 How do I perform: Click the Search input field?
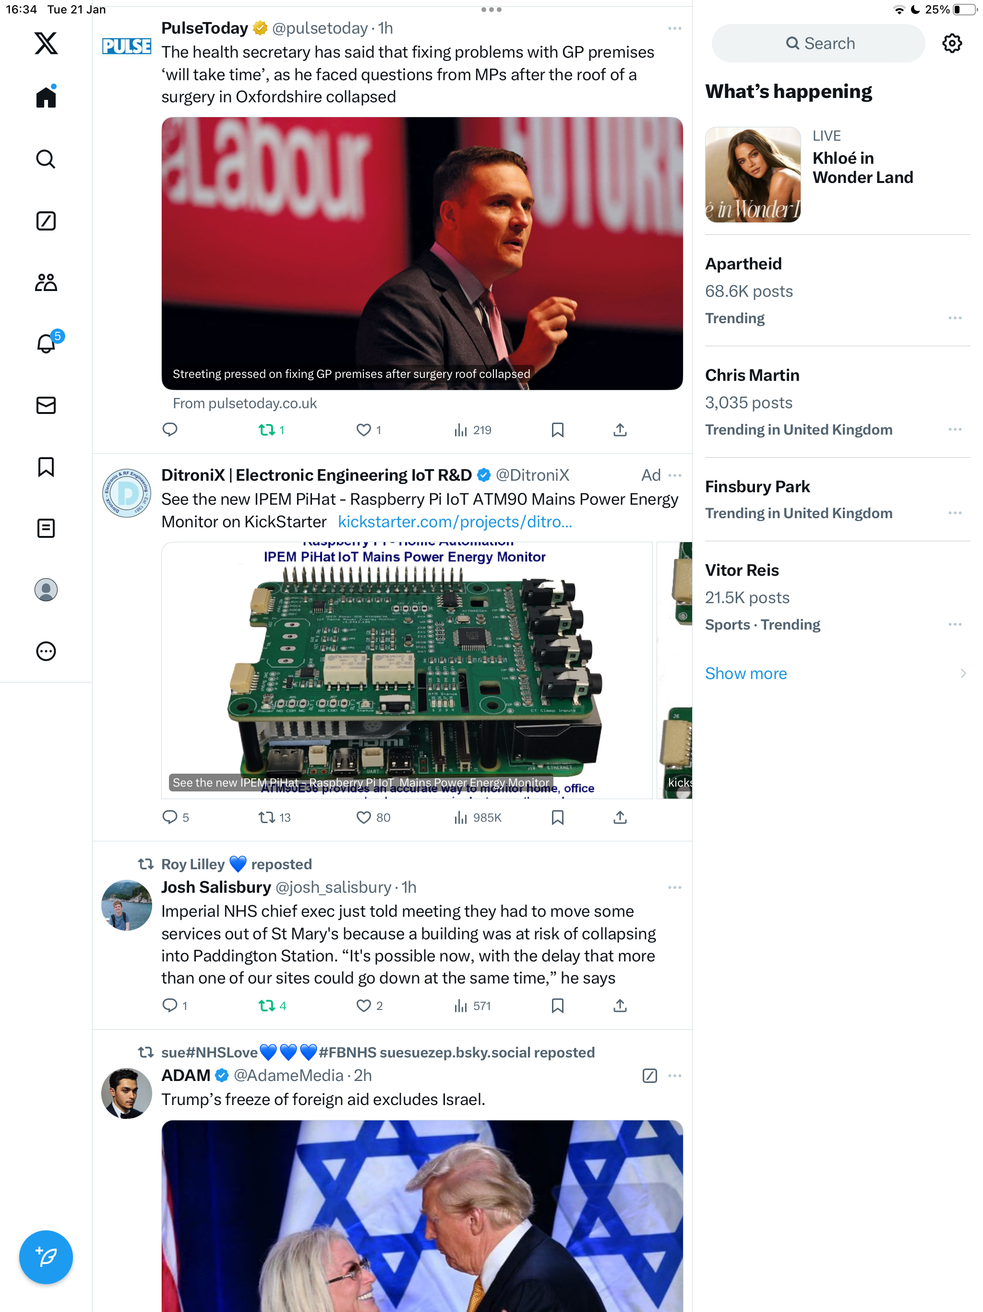pyautogui.click(x=818, y=43)
